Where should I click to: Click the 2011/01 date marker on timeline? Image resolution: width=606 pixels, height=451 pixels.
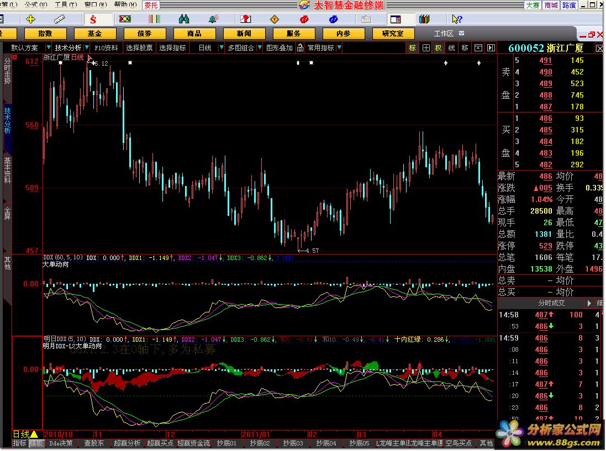(255, 434)
